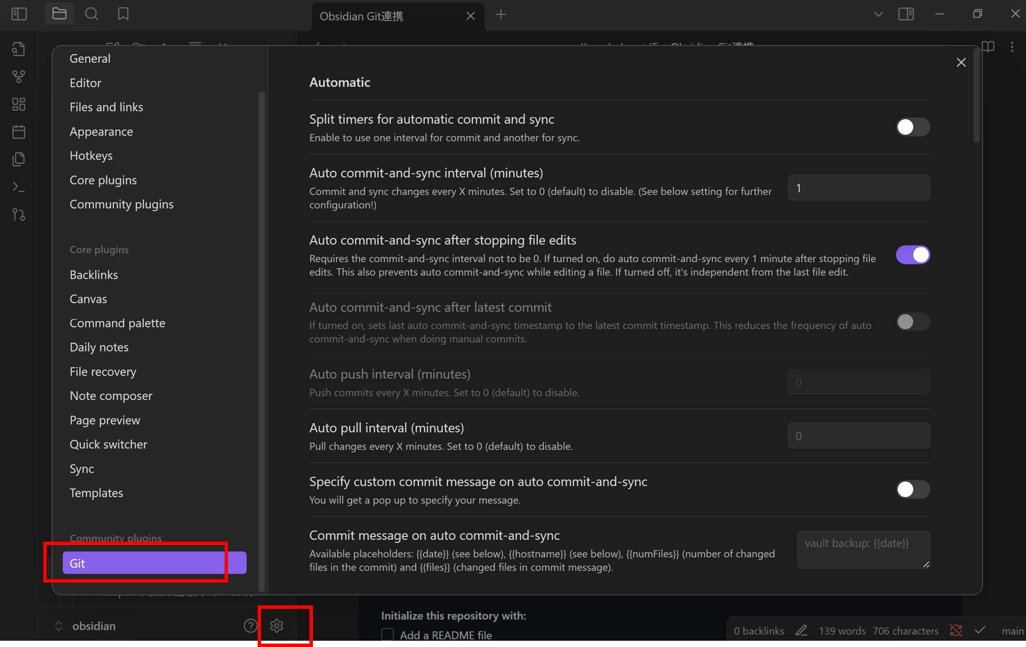Open Quick switcher plugin settings

coord(108,444)
